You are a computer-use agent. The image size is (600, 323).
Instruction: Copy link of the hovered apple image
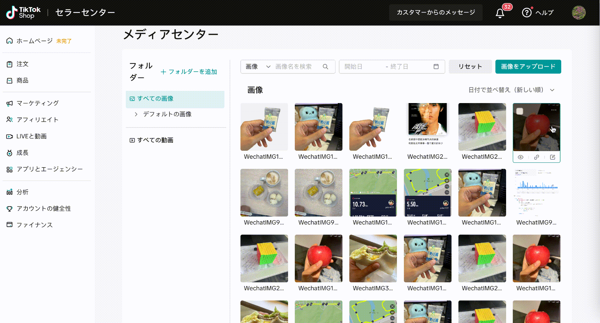tap(536, 157)
